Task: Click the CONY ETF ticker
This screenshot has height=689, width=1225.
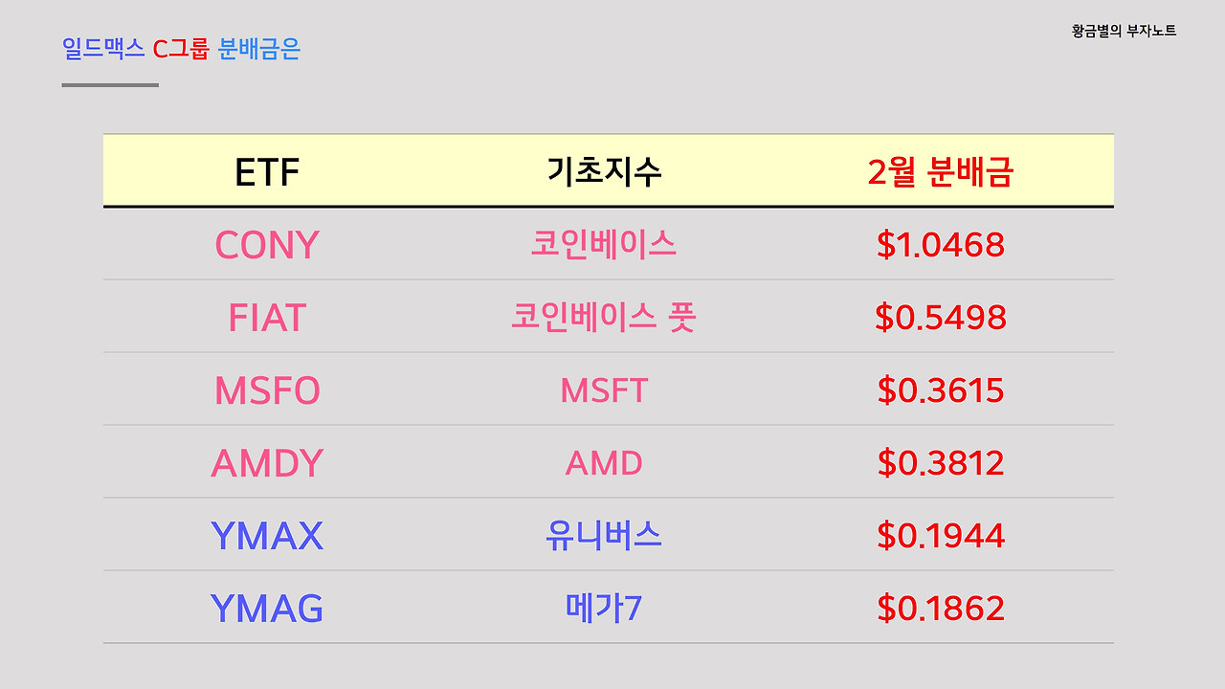Action: [x=266, y=245]
